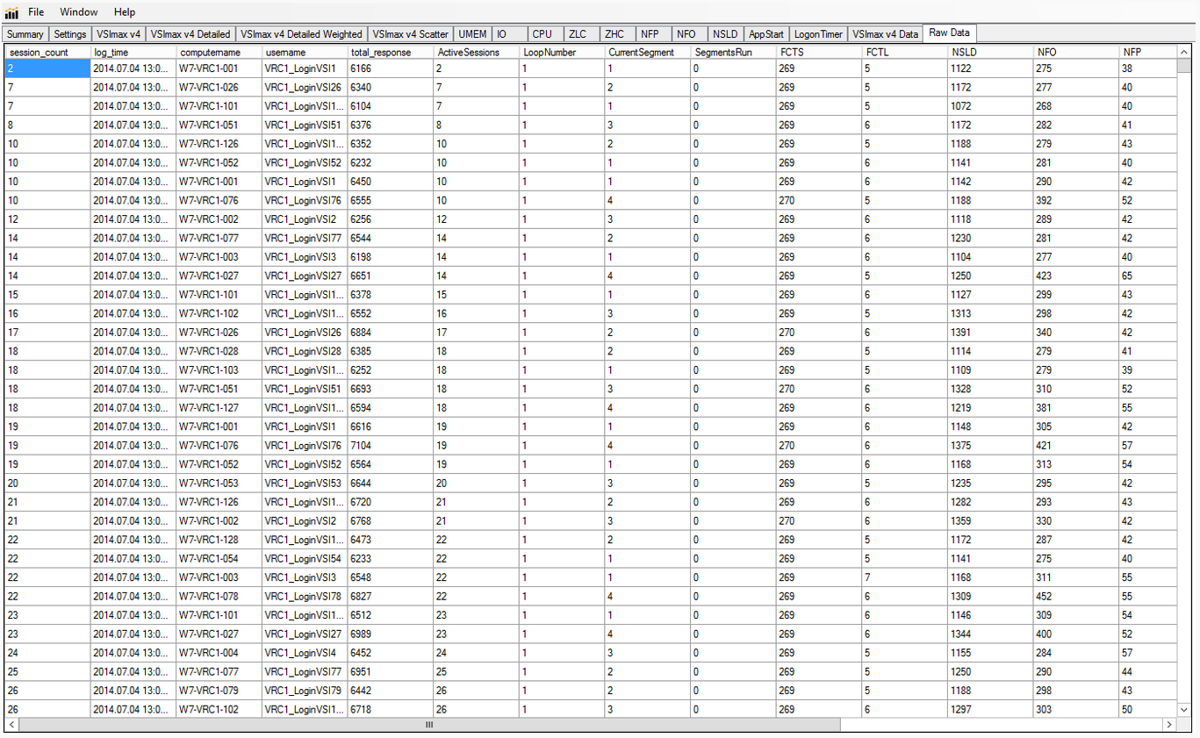The height and width of the screenshot is (738, 1200).
Task: Switch to the ZHC tab
Action: 616,34
